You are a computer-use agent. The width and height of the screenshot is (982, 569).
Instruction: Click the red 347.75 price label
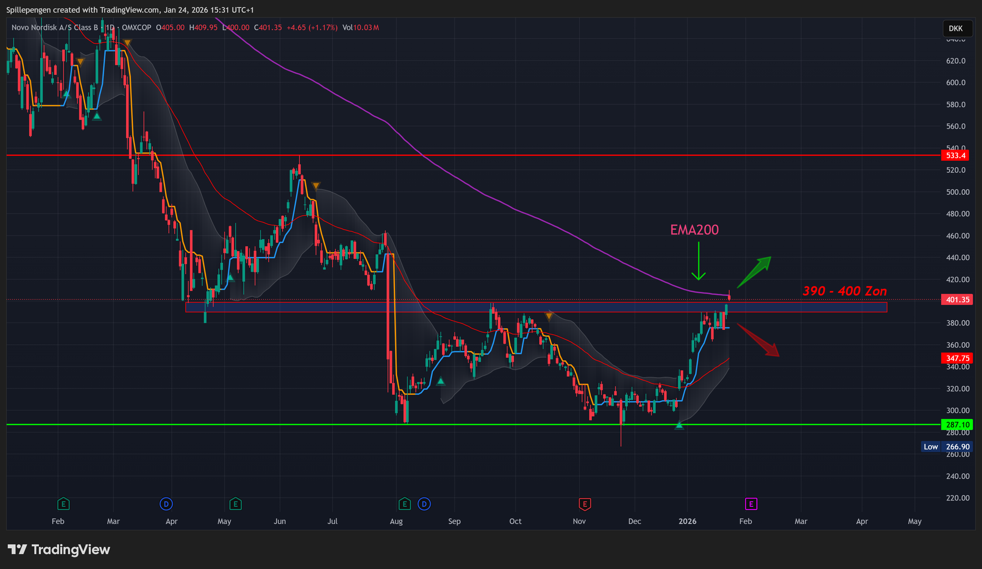(x=956, y=358)
